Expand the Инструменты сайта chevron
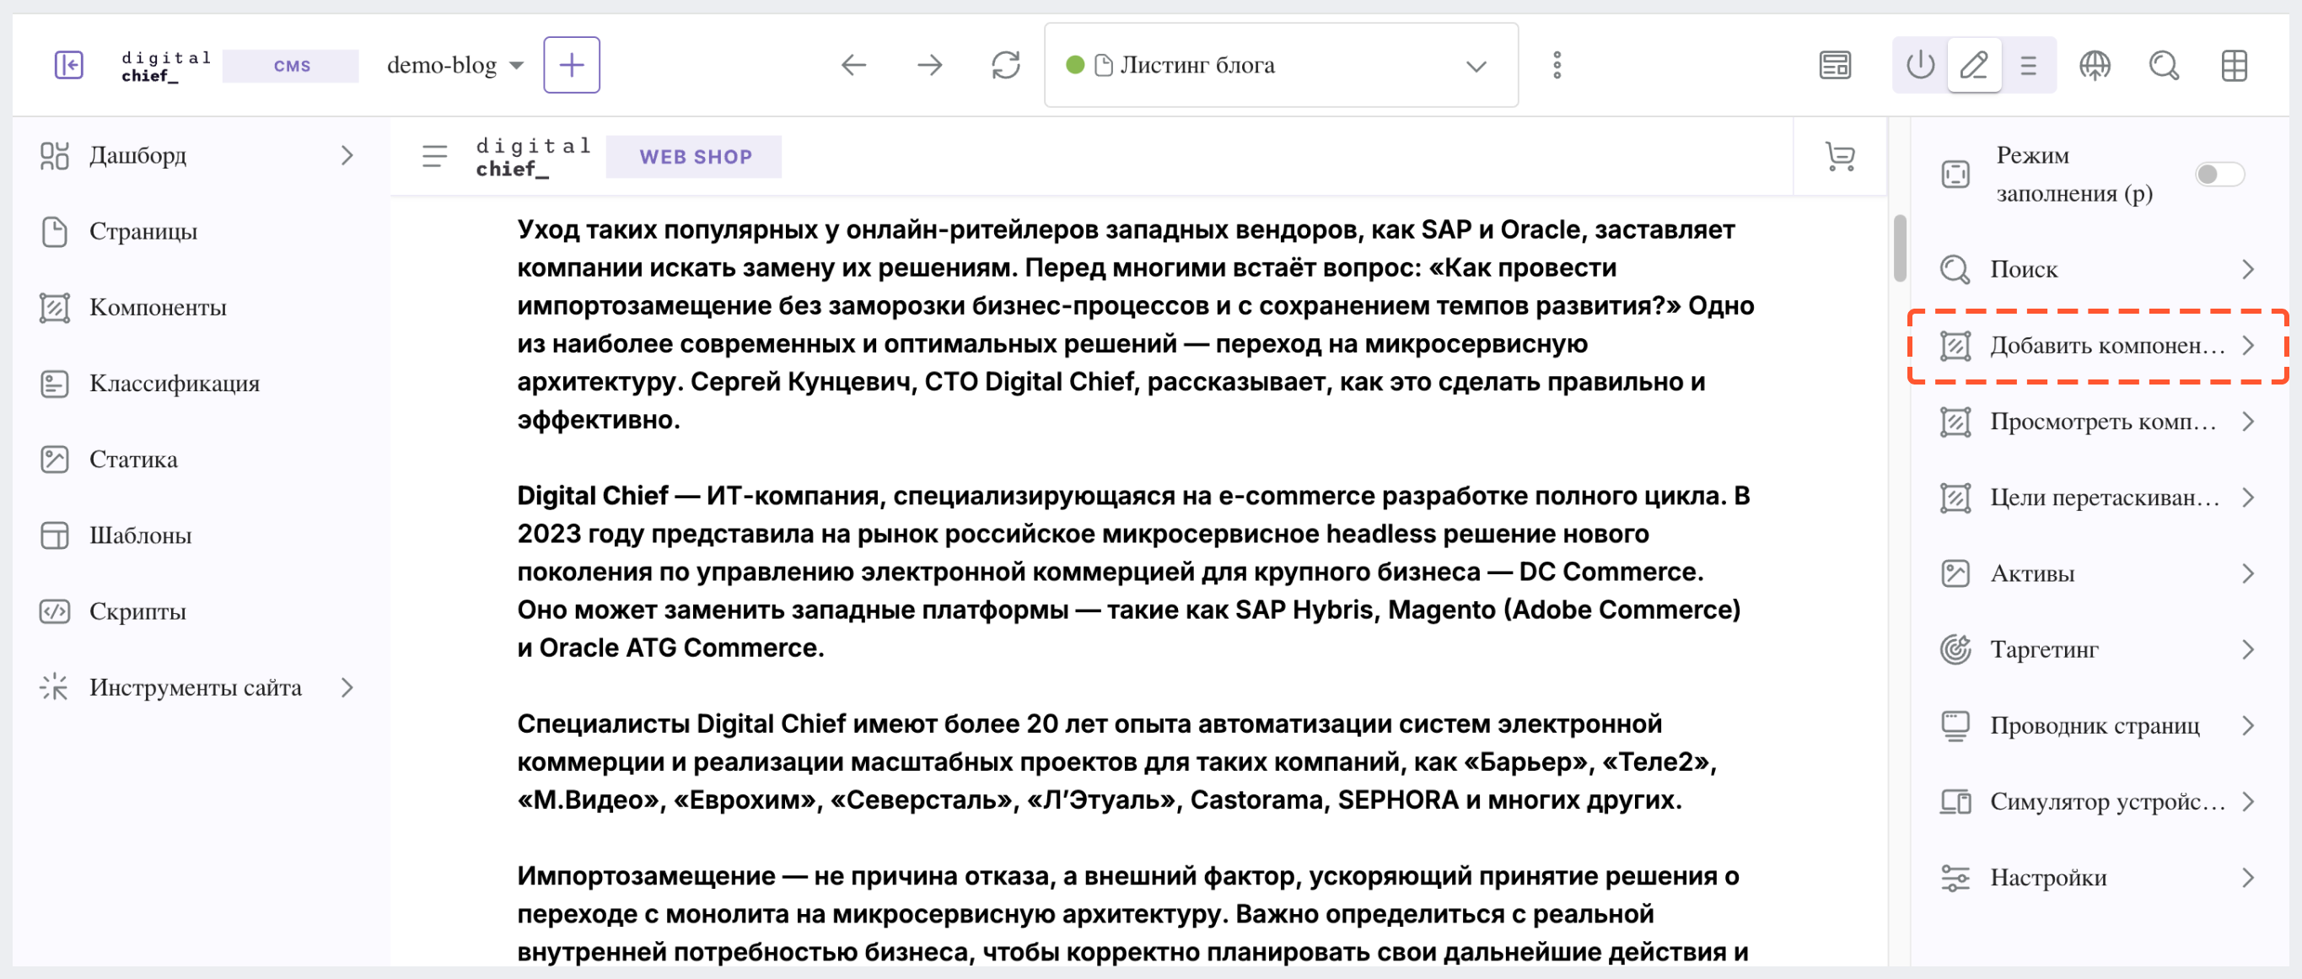This screenshot has width=2302, height=979. click(x=347, y=687)
